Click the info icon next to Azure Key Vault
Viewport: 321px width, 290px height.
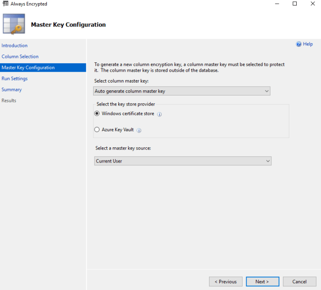coord(139,130)
